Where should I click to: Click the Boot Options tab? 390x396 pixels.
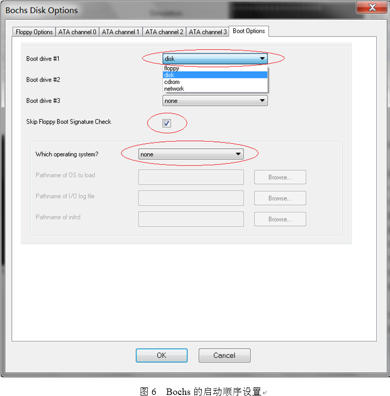(249, 31)
